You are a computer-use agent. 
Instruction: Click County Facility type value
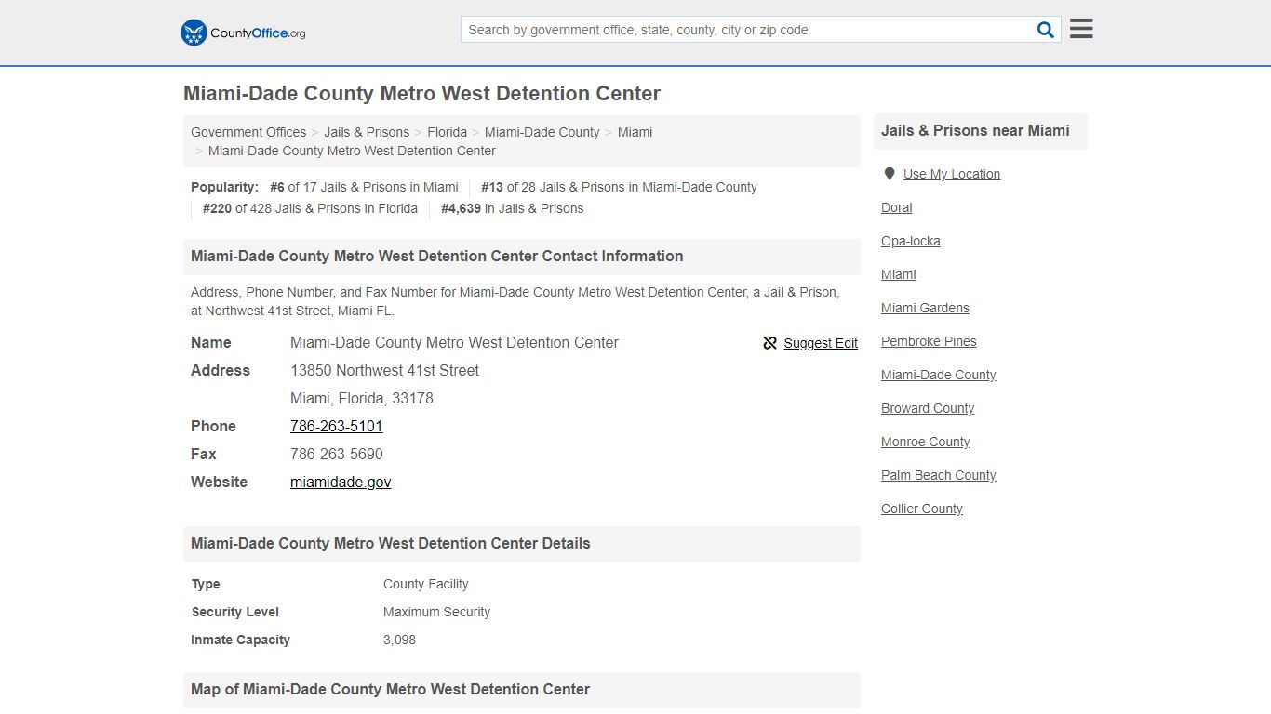pos(426,584)
